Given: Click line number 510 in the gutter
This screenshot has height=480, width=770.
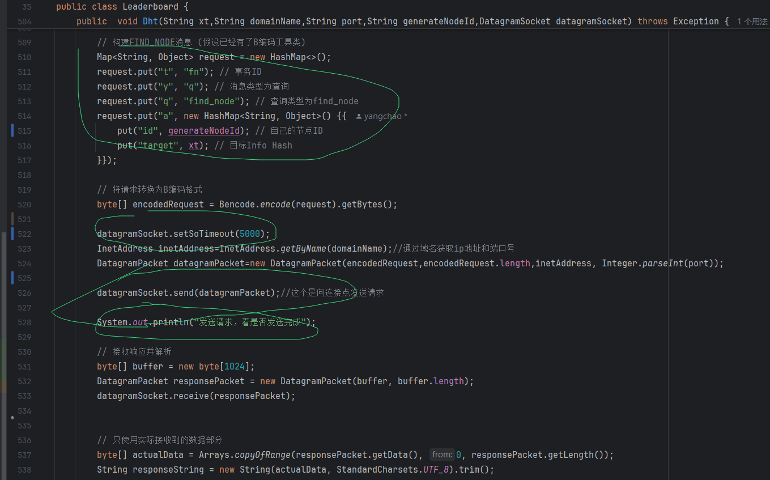Looking at the screenshot, I should [x=25, y=57].
